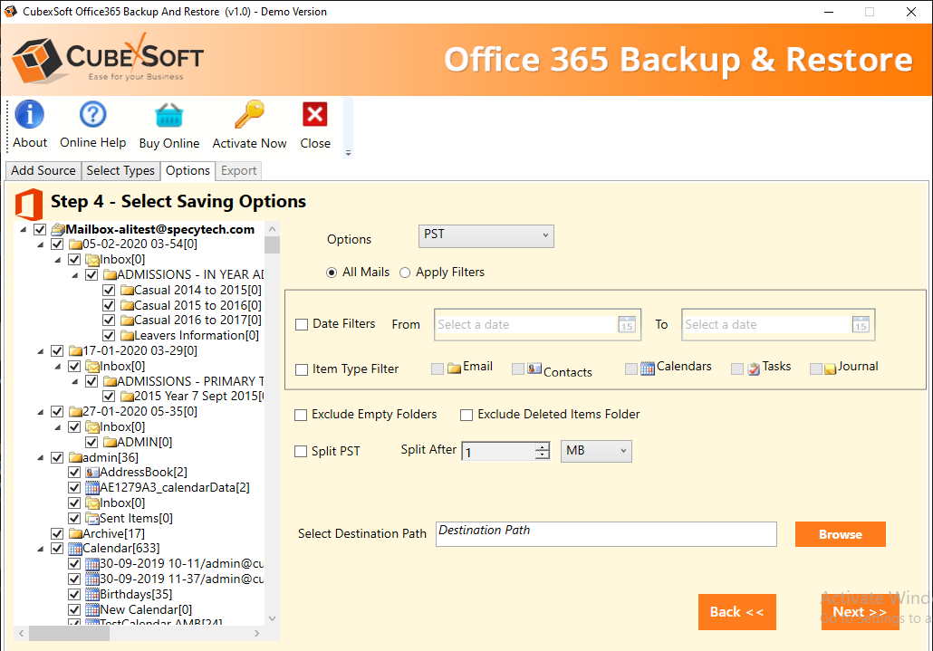933x651 pixels.
Task: Click the Browse button
Action: click(840, 534)
